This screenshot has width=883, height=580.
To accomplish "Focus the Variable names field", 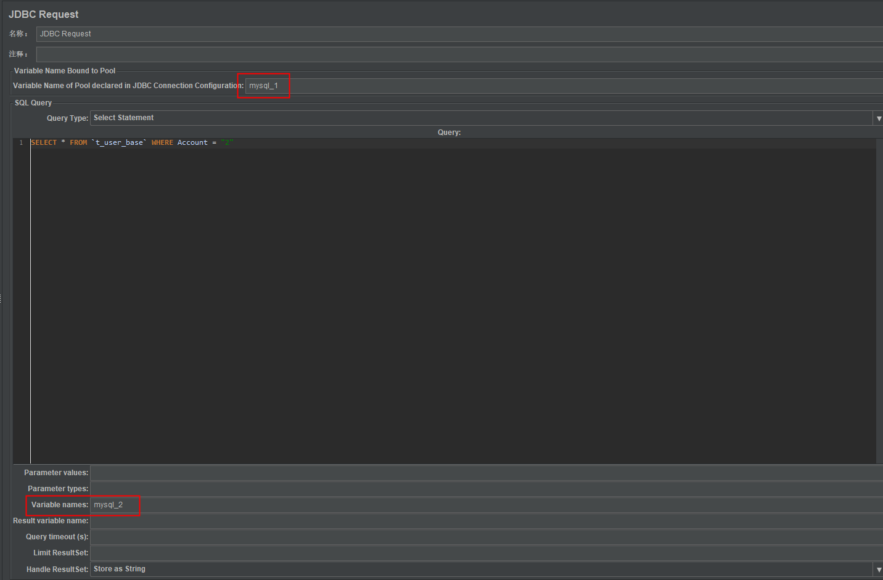I will point(487,505).
